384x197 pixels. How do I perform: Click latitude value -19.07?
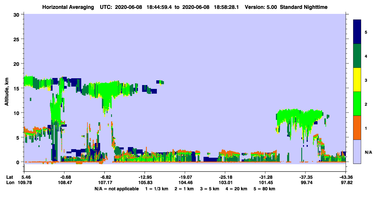click(x=185, y=177)
